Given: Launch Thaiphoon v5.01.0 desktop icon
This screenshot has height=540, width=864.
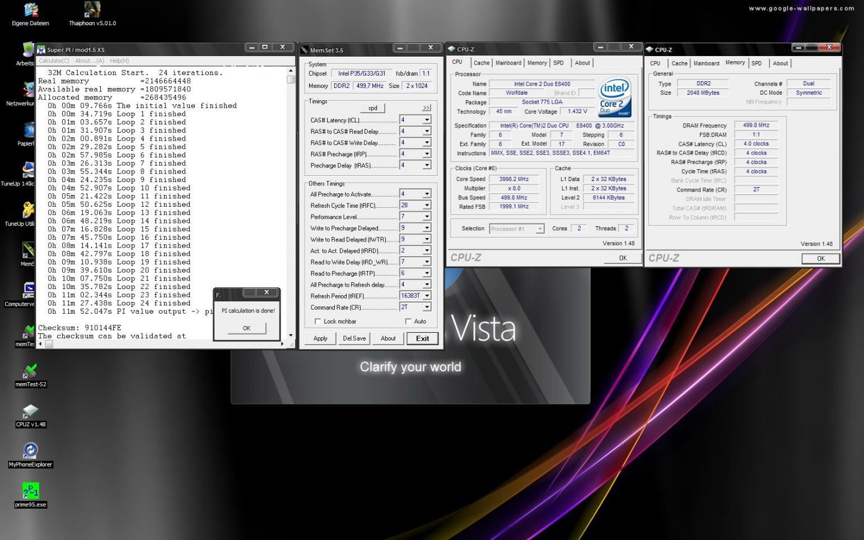Looking at the screenshot, I should (x=92, y=15).
